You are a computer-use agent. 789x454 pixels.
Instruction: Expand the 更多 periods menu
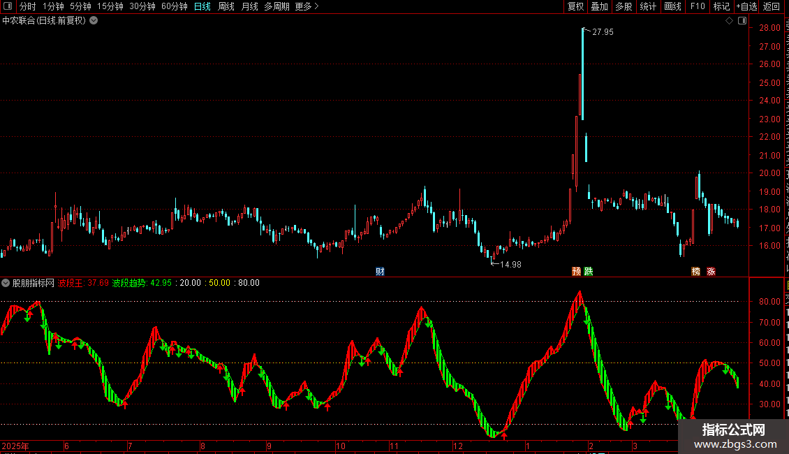click(x=307, y=6)
